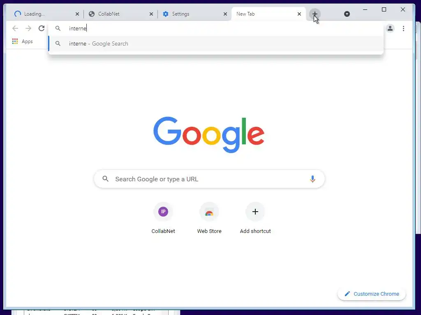Close the CollabNet tab
This screenshot has width=421, height=315.
tap(151, 14)
